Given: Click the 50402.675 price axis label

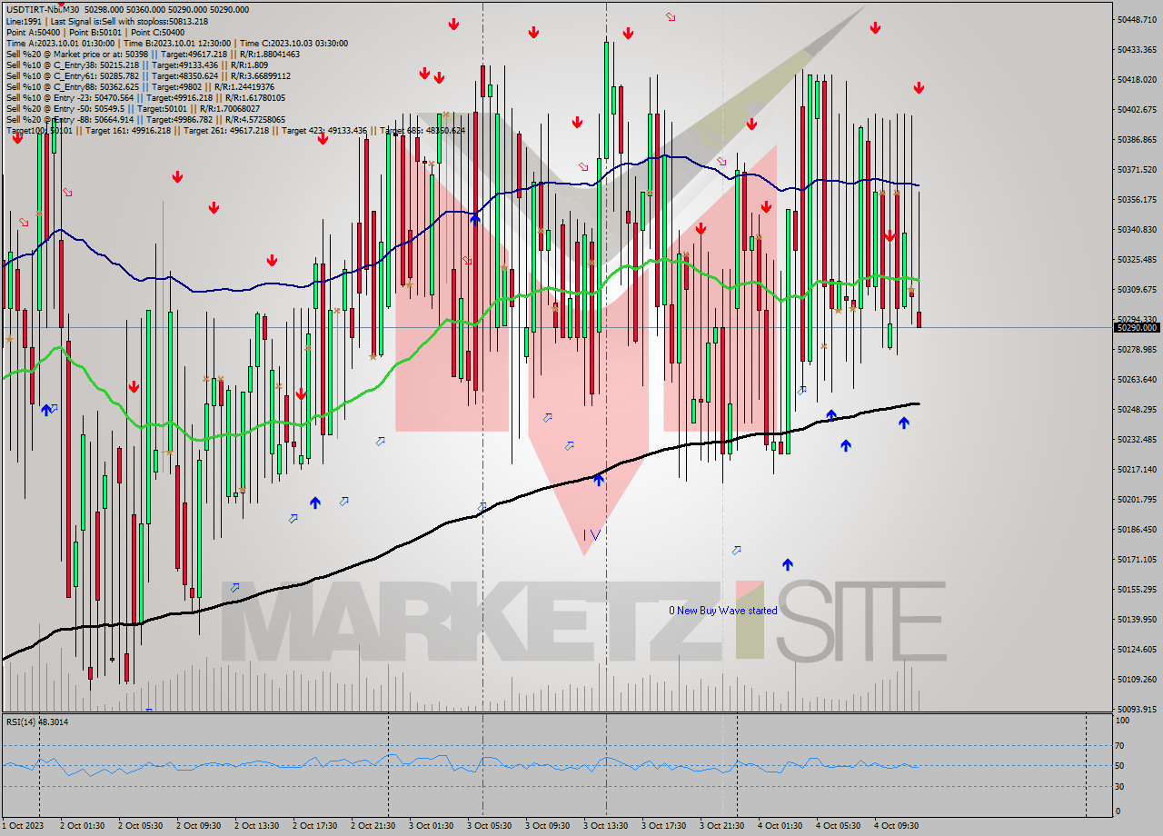Looking at the screenshot, I should [x=1137, y=109].
